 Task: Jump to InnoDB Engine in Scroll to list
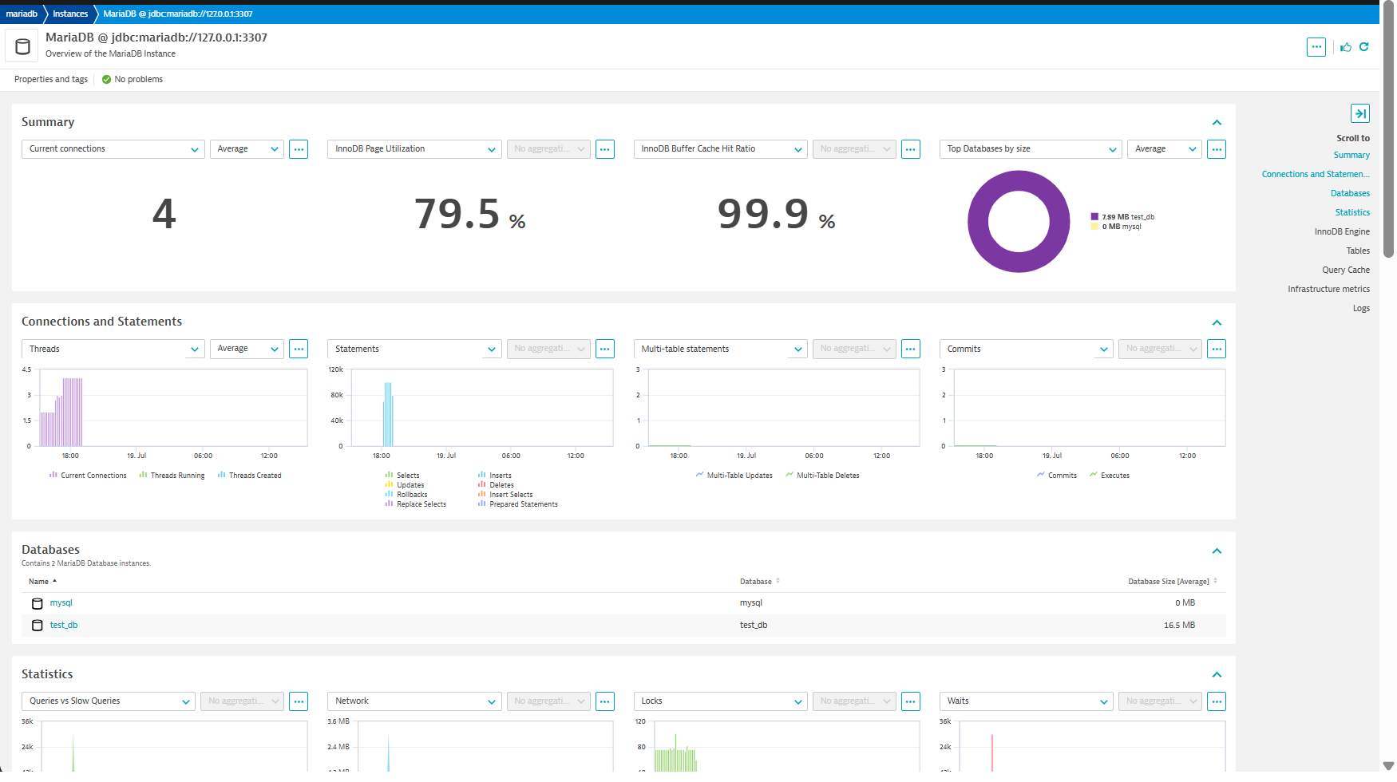[x=1342, y=231]
